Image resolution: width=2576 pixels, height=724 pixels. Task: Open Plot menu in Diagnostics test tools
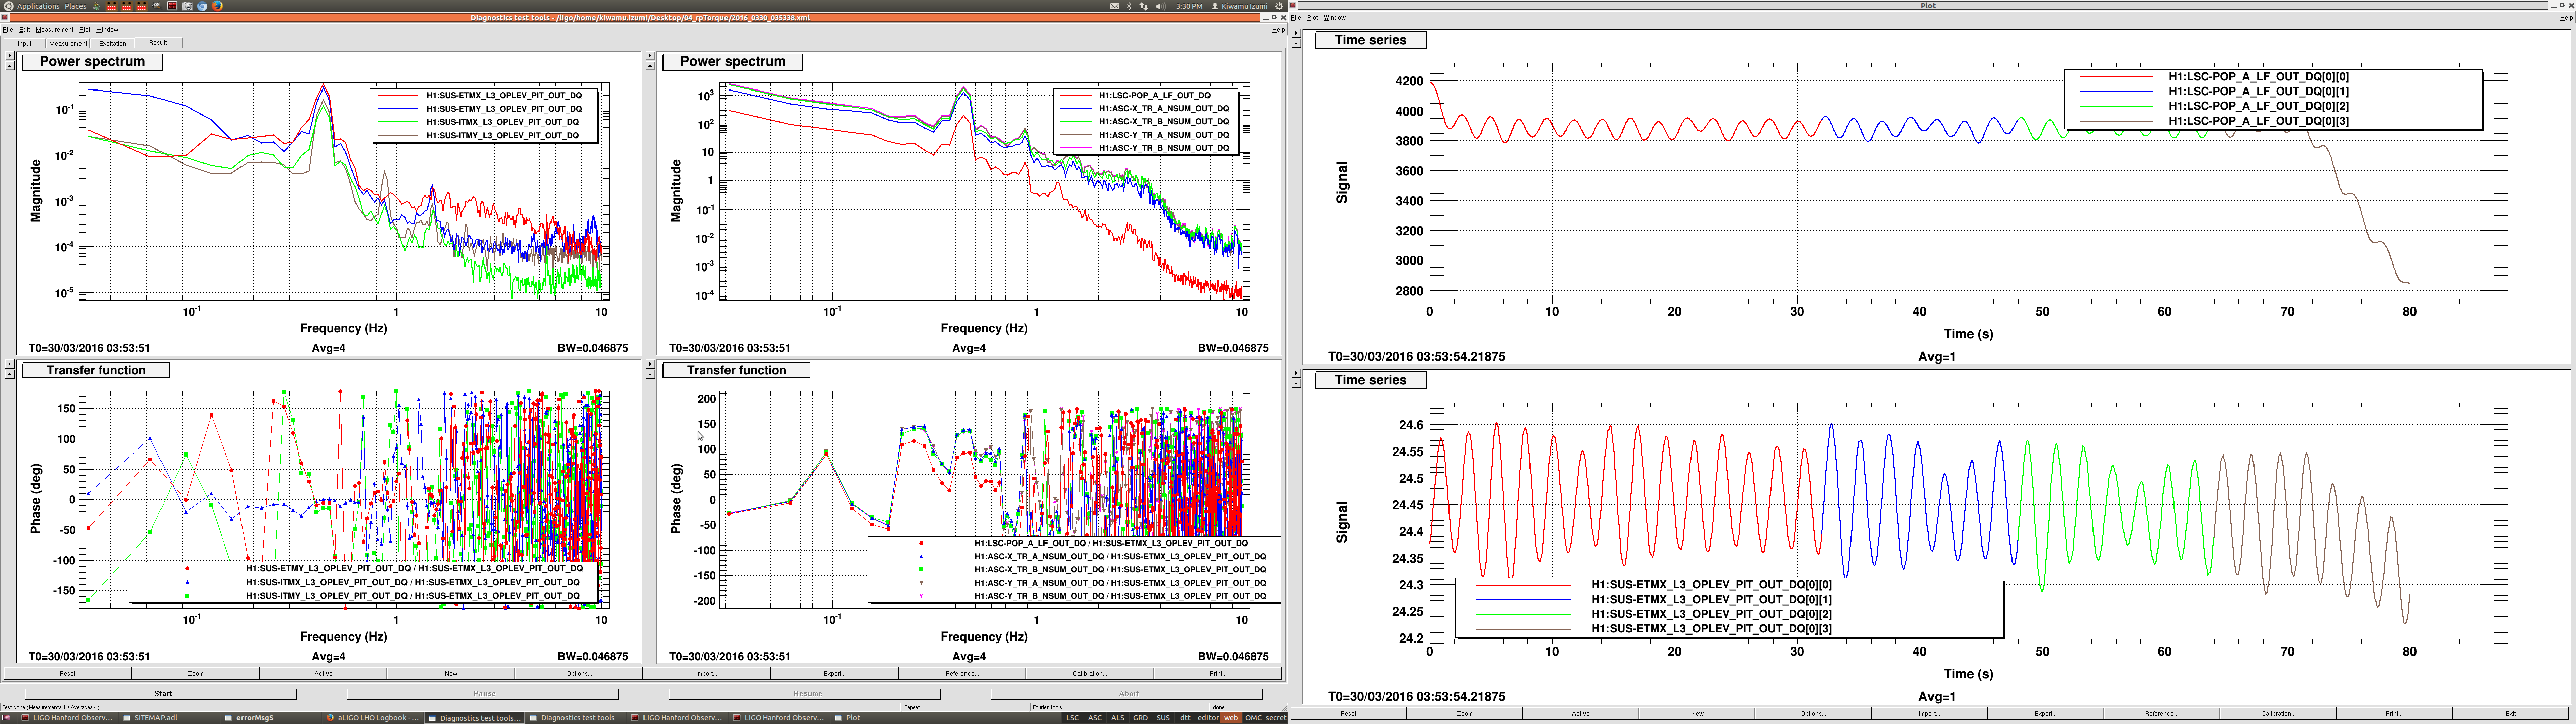click(x=85, y=29)
